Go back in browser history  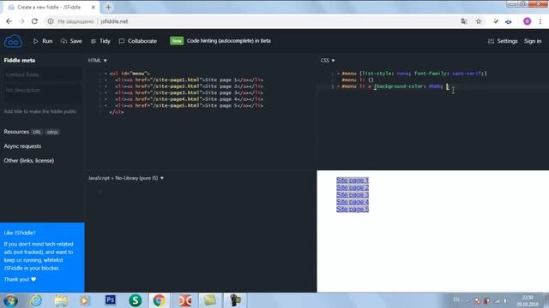point(9,21)
